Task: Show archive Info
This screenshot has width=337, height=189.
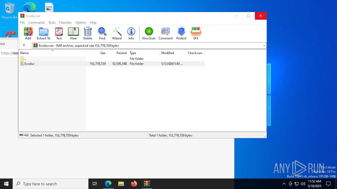Action: point(131,33)
